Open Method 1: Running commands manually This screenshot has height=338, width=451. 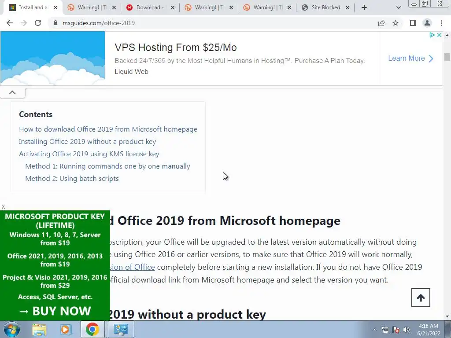(x=107, y=166)
